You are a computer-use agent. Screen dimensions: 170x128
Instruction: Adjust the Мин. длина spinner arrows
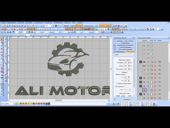click(x=129, y=69)
